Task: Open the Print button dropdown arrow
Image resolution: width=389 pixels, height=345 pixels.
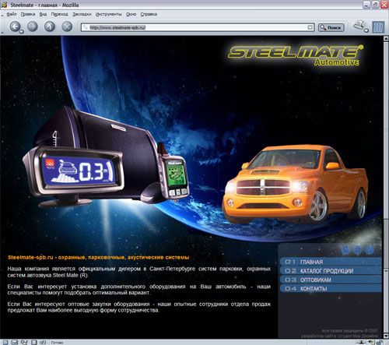Action: (x=366, y=30)
